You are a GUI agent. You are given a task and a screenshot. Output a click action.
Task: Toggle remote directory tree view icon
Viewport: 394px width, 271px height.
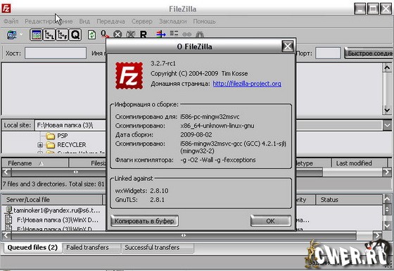tap(62, 34)
